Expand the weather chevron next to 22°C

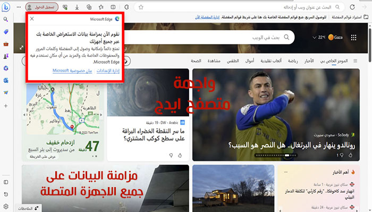click(315, 38)
